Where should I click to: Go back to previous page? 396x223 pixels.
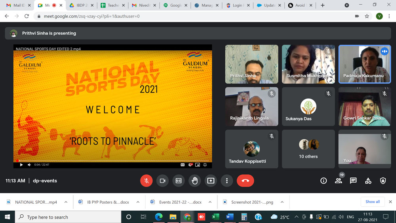coord(7,16)
